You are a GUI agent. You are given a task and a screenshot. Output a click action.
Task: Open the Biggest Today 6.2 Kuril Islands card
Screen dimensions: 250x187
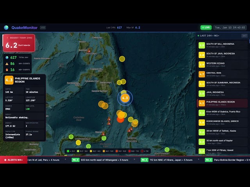(19, 43)
